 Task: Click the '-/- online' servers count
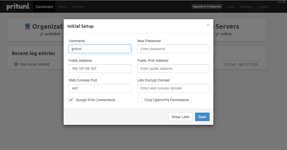223,34
